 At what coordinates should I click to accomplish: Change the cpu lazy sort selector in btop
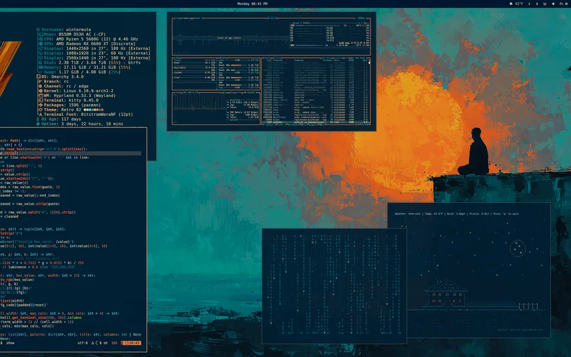pyautogui.click(x=360, y=58)
